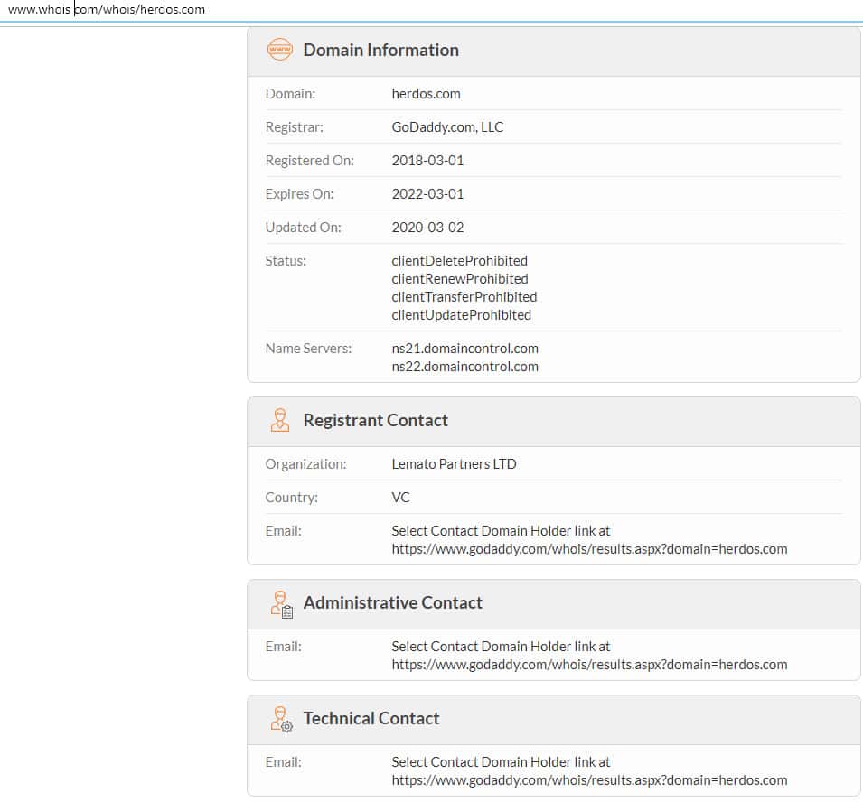863x802 pixels.
Task: Click the WWW globe Domain Information icon
Action: click(280, 51)
